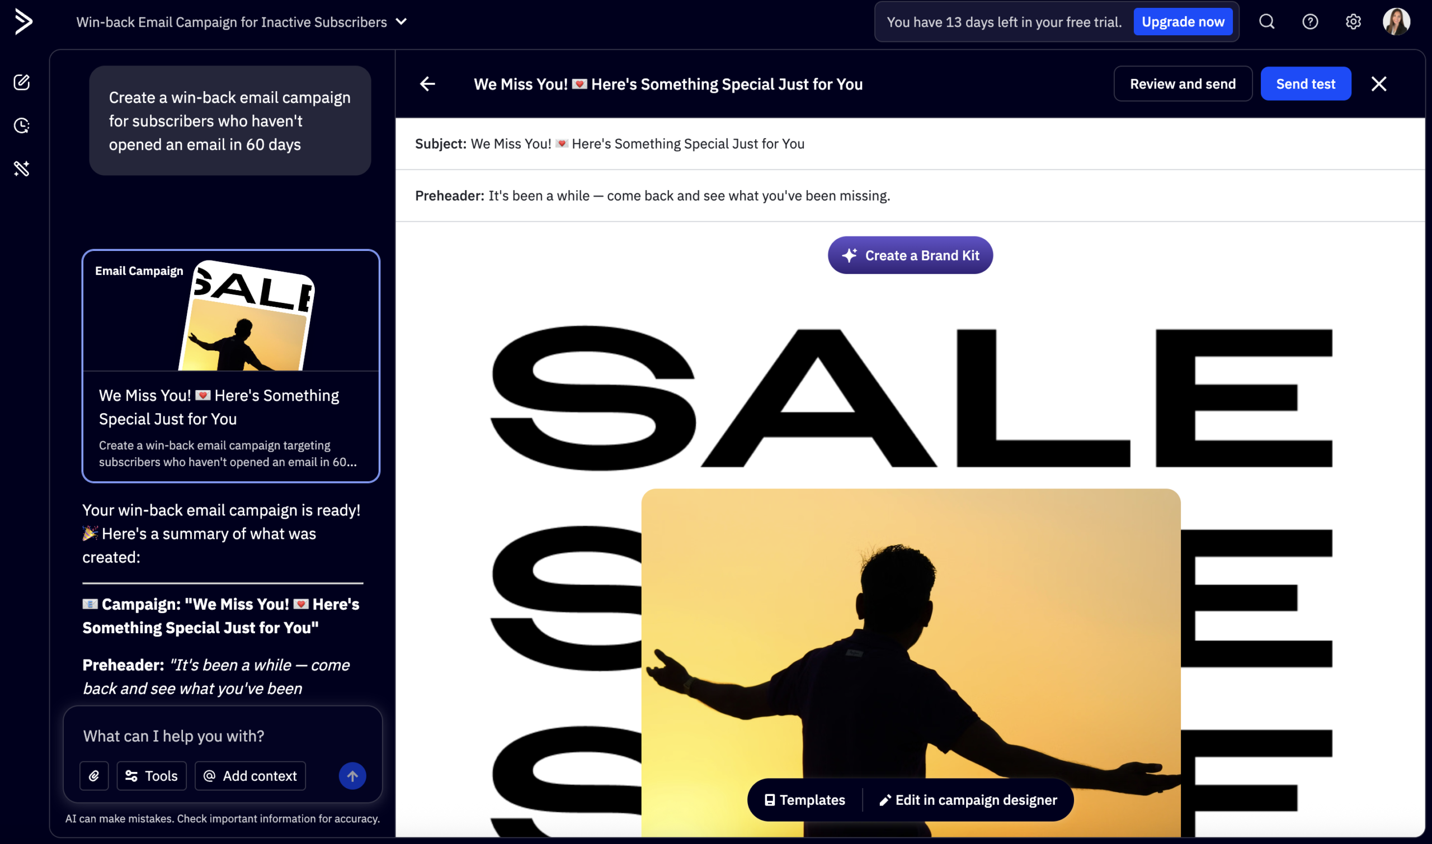Screen dimensions: 1432x844
Task: Click 'AI can make mistakes' disclaimer text
Action: coord(222,818)
